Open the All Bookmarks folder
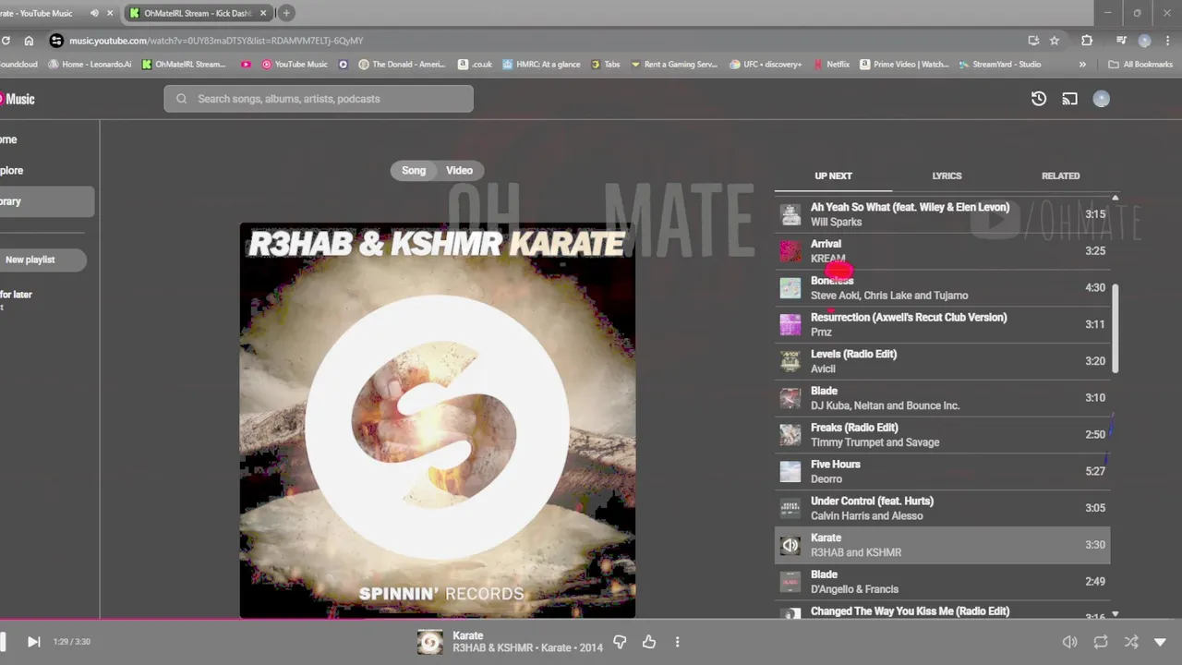The height and width of the screenshot is (665, 1182). [x=1140, y=65]
